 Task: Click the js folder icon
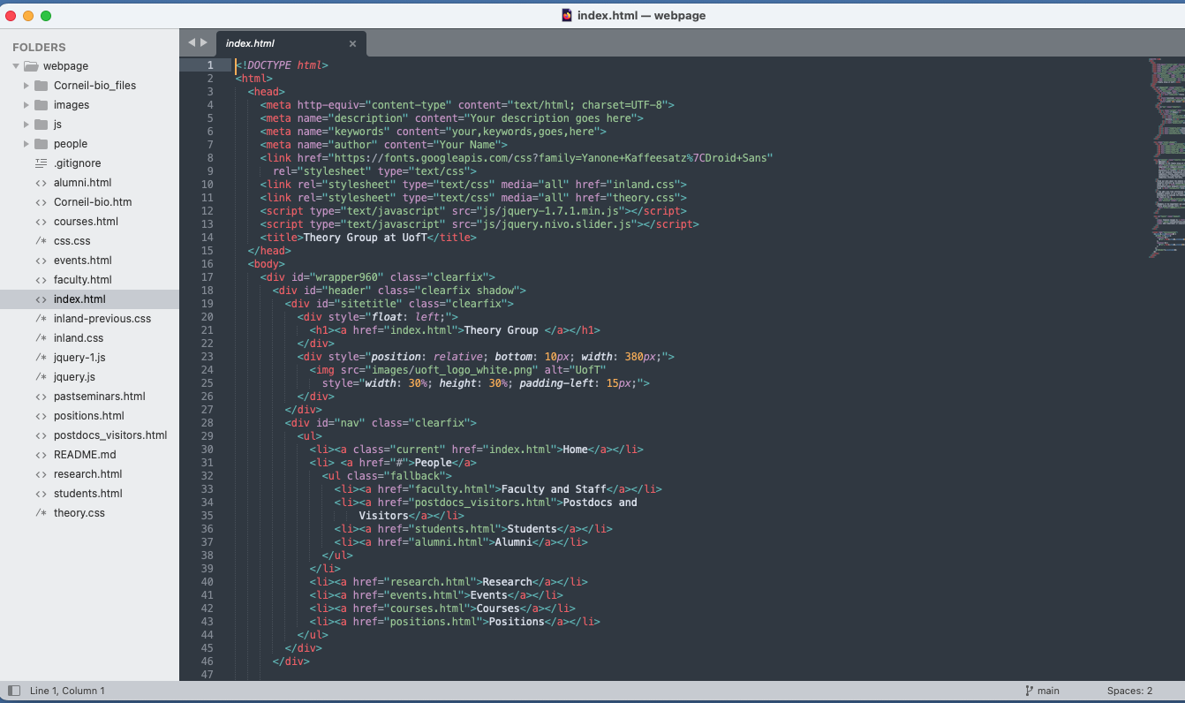(x=41, y=125)
